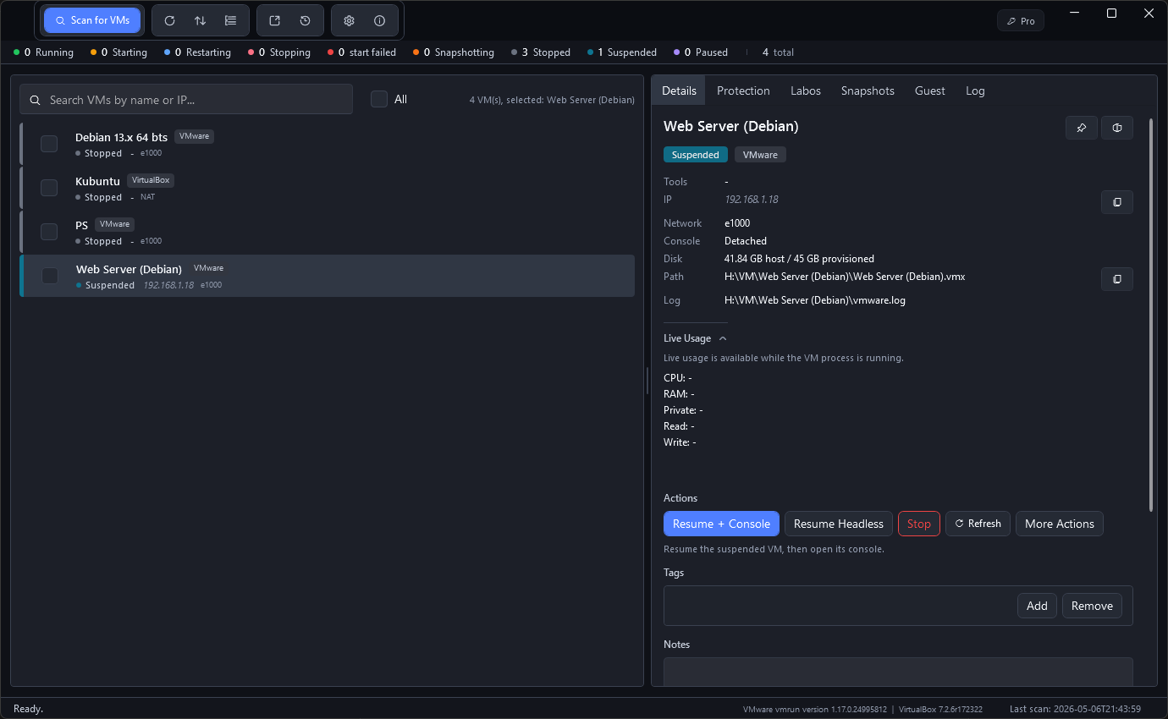Copy the VM path using copy icon
This screenshot has height=719, width=1168.
[x=1117, y=278]
